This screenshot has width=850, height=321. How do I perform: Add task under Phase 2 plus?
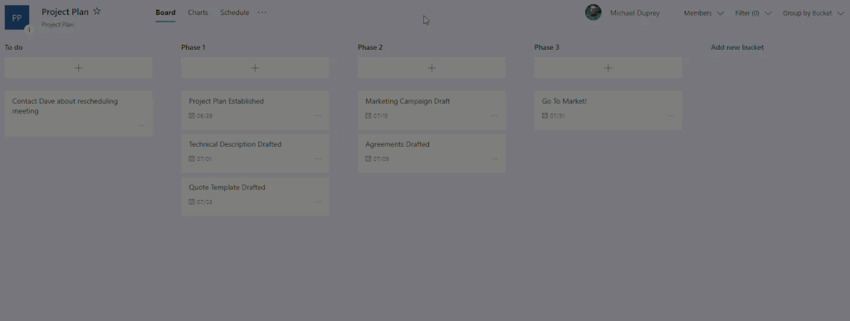(x=432, y=68)
